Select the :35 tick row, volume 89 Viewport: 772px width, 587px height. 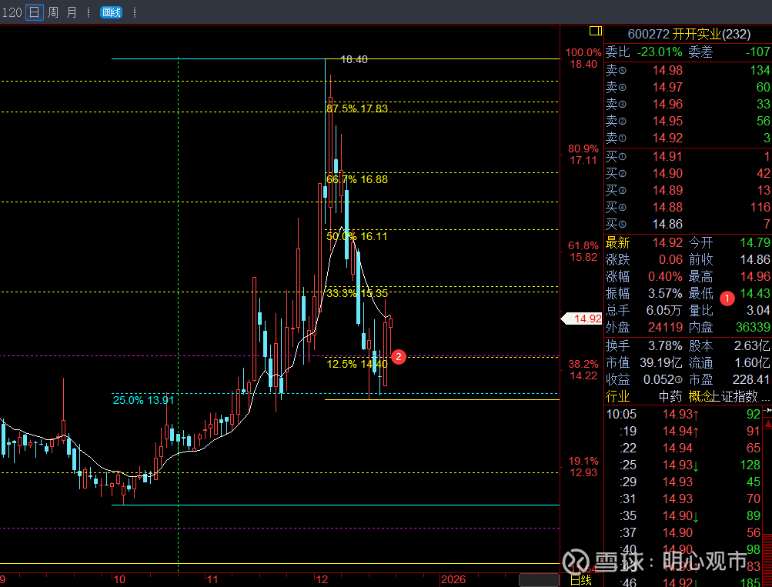pyautogui.click(x=683, y=516)
